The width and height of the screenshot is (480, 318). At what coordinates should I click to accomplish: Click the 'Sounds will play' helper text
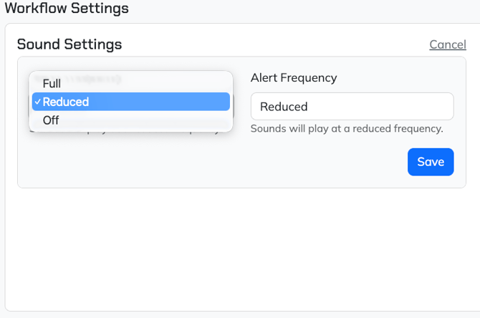(x=347, y=129)
